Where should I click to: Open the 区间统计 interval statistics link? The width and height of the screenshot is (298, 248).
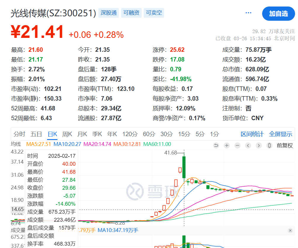point(251,134)
